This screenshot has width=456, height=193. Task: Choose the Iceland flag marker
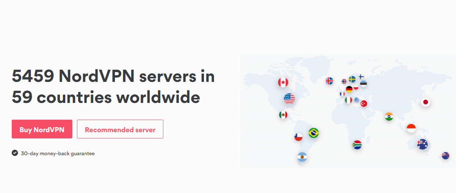(x=329, y=81)
